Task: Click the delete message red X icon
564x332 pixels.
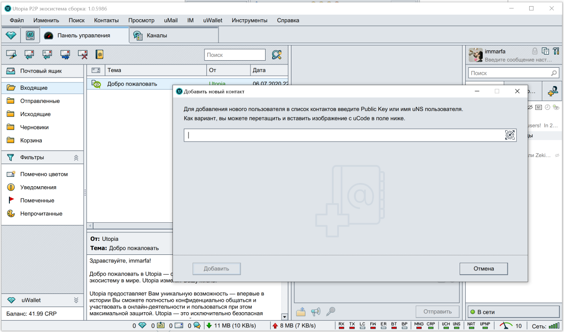Action: tap(83, 55)
